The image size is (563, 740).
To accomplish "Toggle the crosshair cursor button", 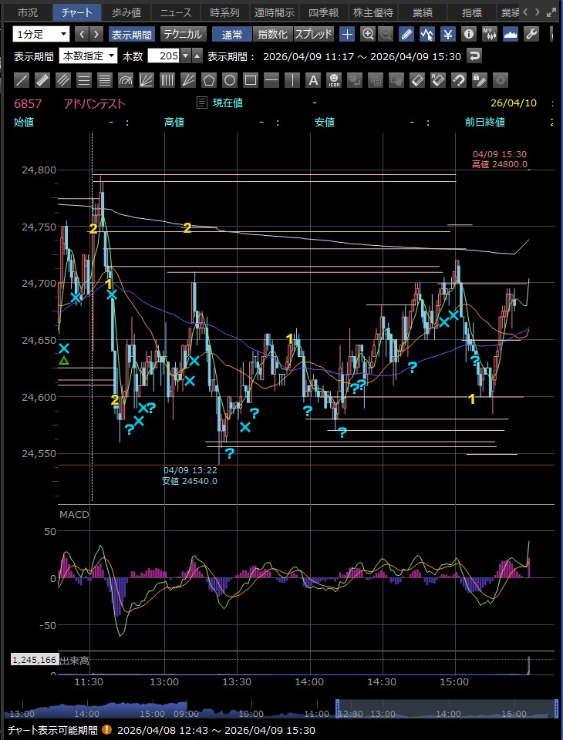I will point(348,34).
